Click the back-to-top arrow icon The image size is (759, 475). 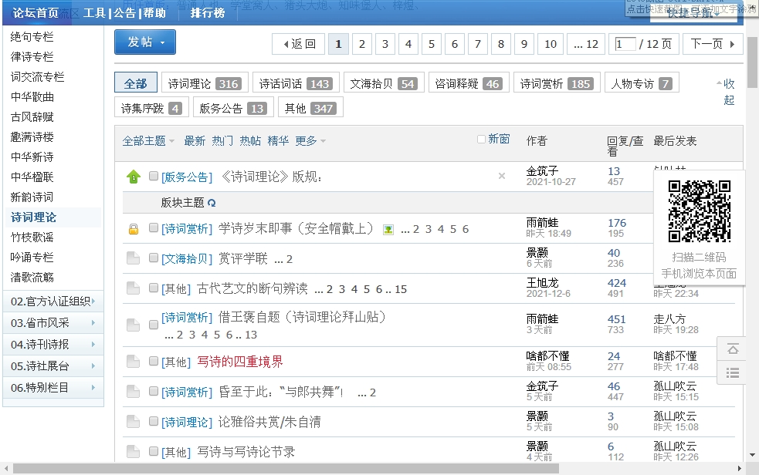733,349
